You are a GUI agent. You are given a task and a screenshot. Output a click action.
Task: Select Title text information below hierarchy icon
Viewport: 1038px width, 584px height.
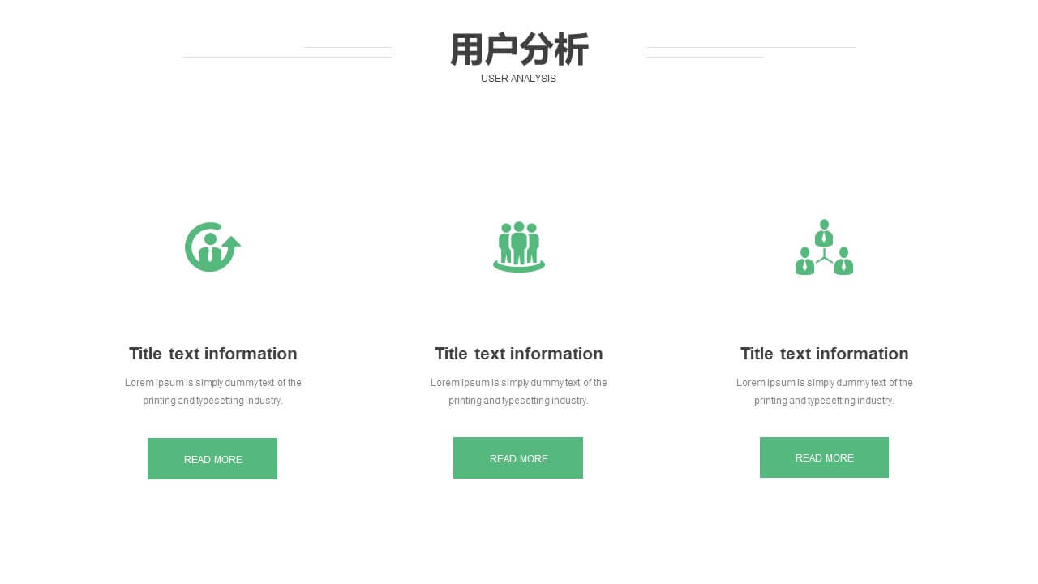pos(825,354)
